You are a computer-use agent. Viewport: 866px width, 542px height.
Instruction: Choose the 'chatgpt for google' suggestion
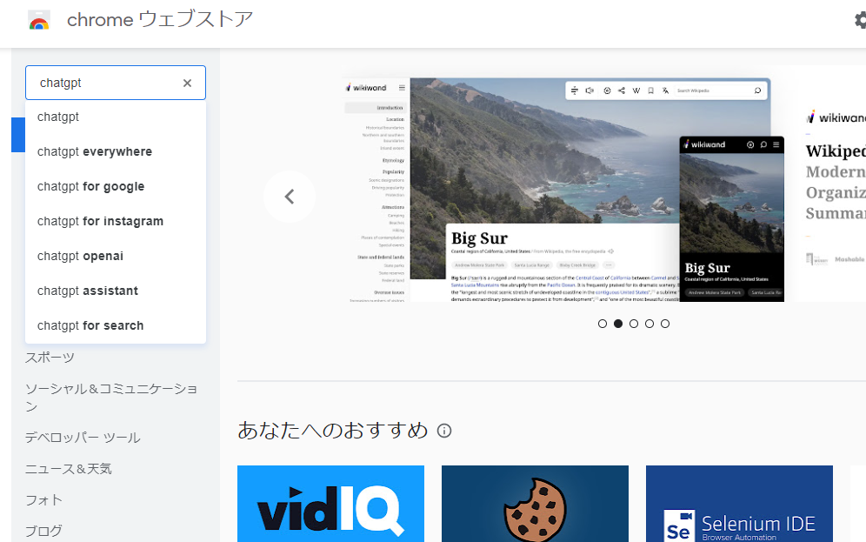pyautogui.click(x=116, y=187)
